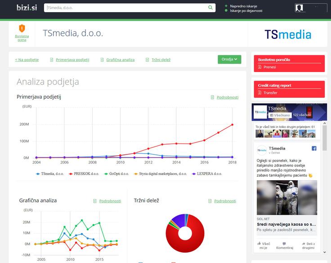Go back via Na podjetje link
This screenshot has height=263, width=331.
[27, 60]
